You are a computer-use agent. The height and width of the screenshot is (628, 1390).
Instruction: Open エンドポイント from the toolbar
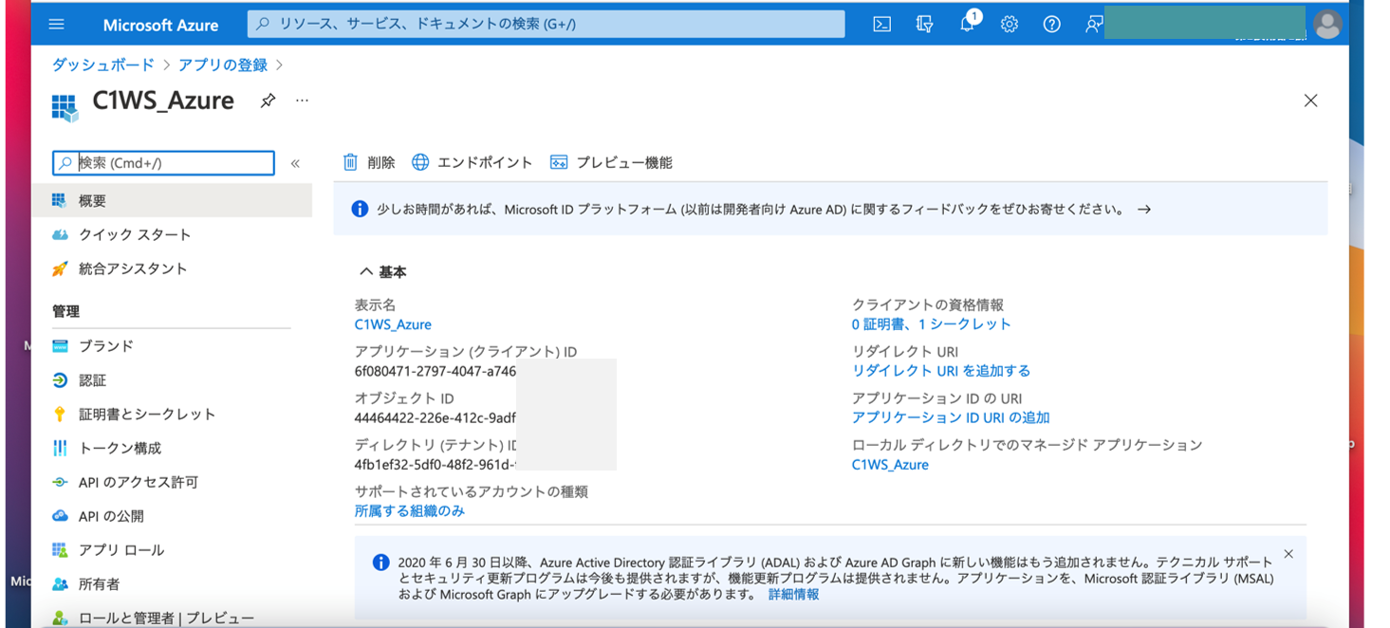tap(472, 162)
